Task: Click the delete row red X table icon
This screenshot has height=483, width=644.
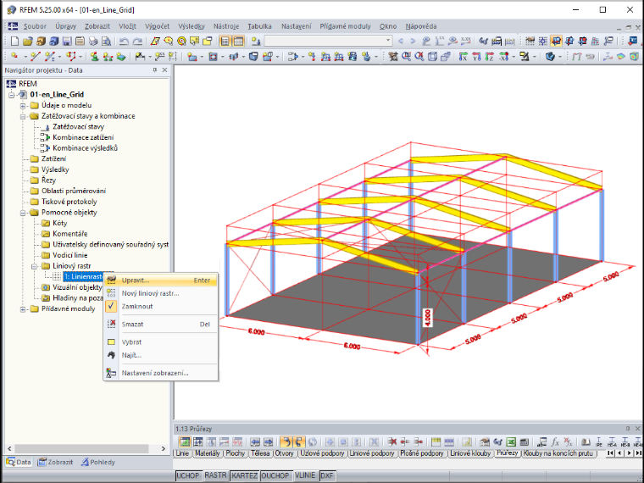Action: 391,442
